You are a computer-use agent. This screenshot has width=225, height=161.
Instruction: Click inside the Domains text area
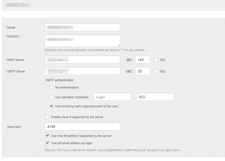click(x=82, y=40)
